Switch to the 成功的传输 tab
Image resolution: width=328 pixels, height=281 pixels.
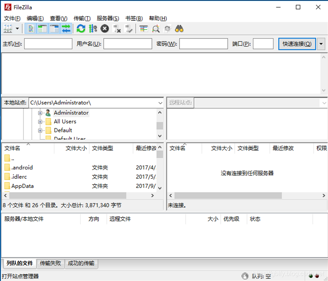tap(81, 263)
